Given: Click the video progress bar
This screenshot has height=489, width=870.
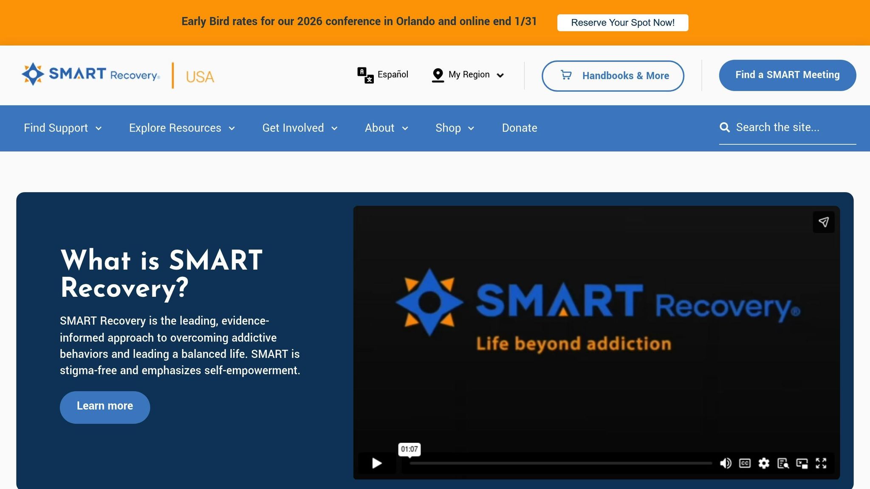Looking at the screenshot, I should point(561,463).
